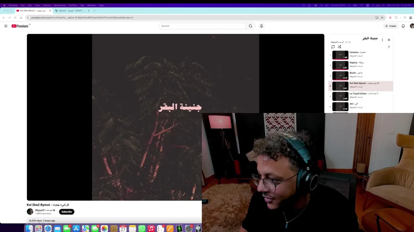Toggle shuffle playlist icon

[339, 47]
